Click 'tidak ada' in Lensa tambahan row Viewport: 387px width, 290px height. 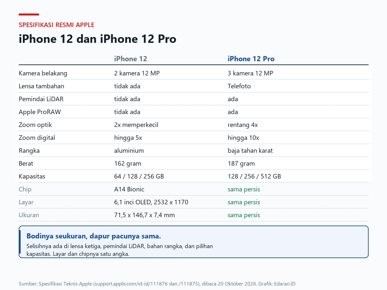tap(127, 86)
